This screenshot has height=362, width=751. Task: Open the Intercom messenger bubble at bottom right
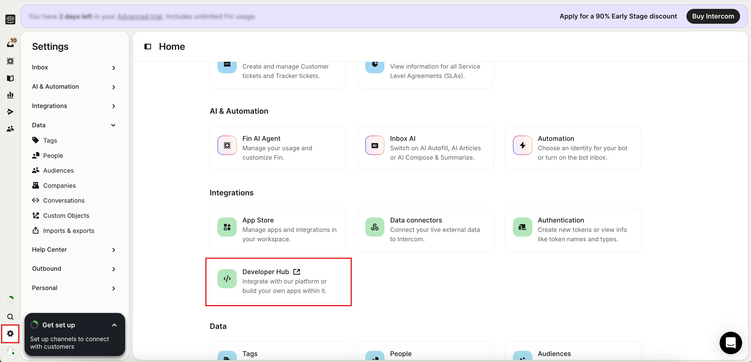[x=731, y=343]
